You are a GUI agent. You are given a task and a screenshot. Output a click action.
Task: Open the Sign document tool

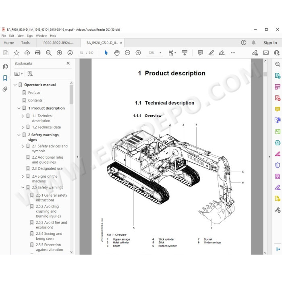(222, 53)
